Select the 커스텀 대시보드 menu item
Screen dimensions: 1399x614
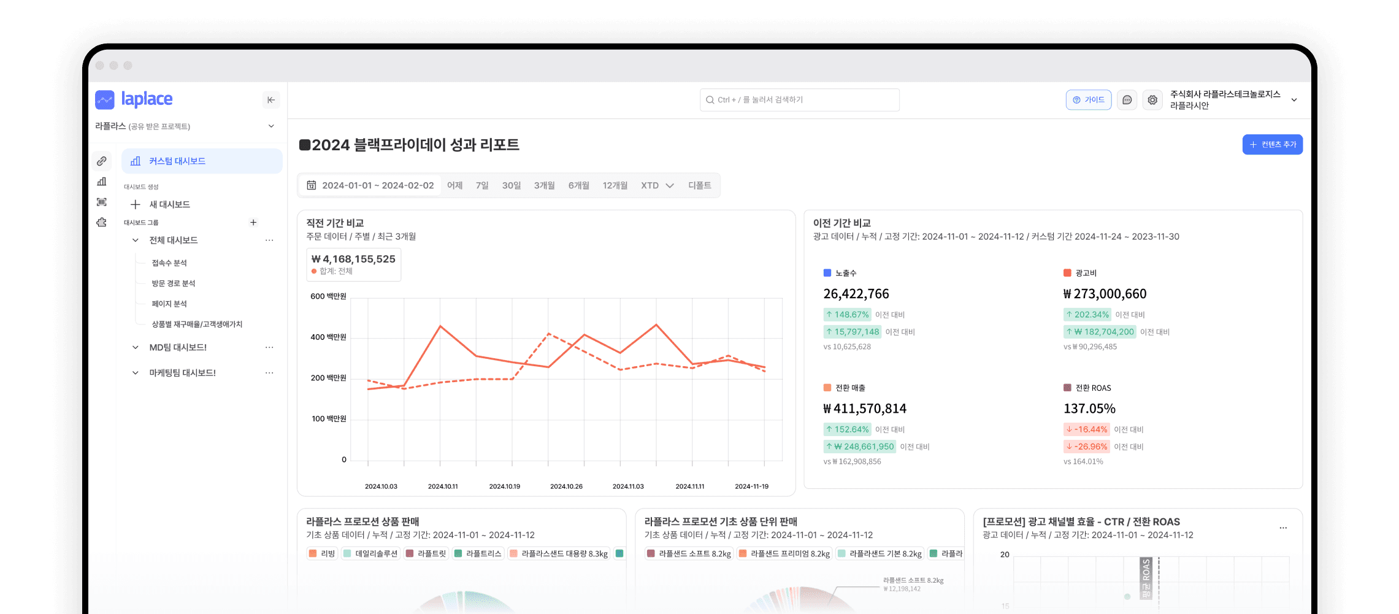point(202,161)
